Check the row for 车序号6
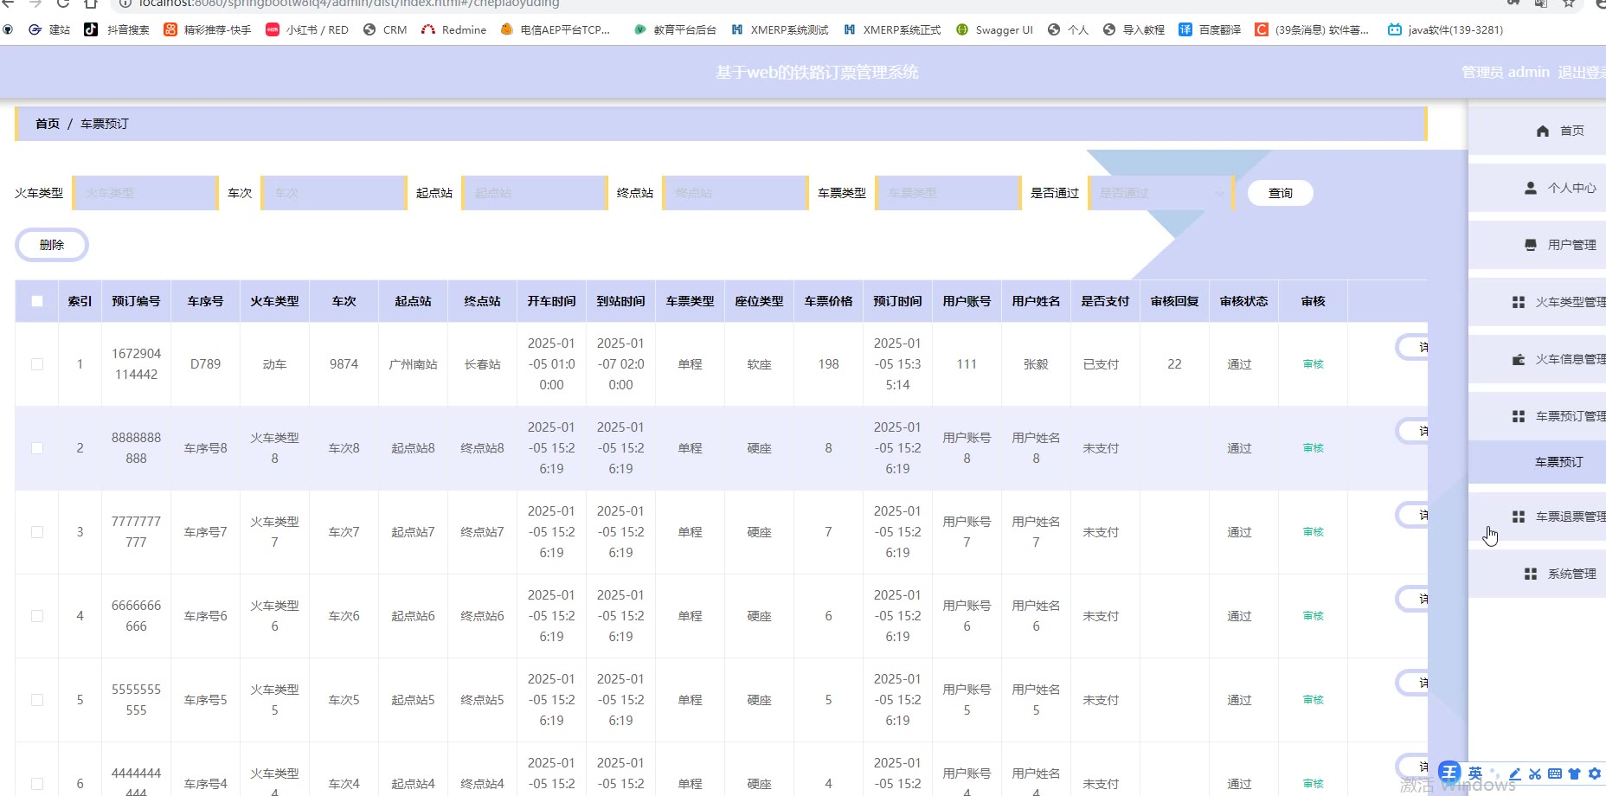1606x796 pixels. tap(37, 616)
